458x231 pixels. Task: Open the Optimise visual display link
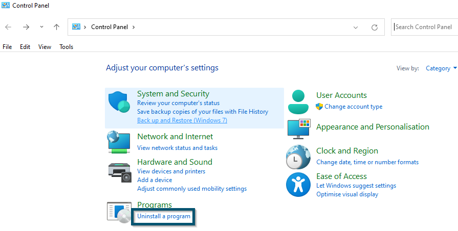[x=347, y=194]
